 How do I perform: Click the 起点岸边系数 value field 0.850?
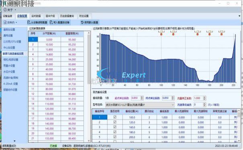[x=136, y=98]
